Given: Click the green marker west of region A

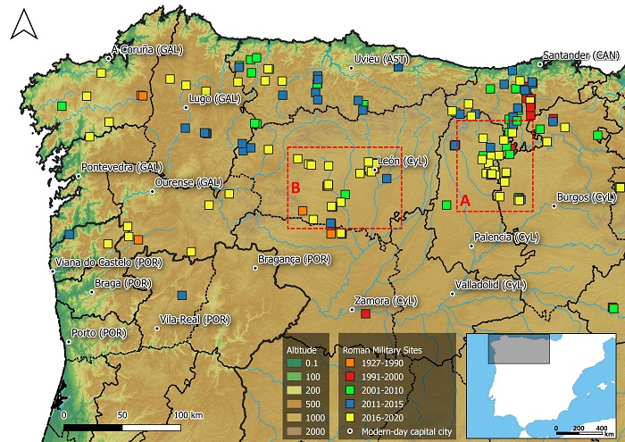Looking at the screenshot, I should (446, 204).
